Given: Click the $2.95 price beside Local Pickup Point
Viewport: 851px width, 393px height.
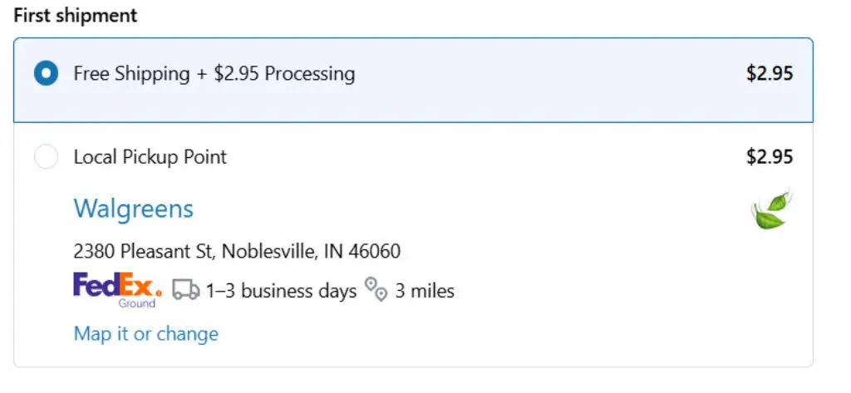Looking at the screenshot, I should tap(770, 157).
